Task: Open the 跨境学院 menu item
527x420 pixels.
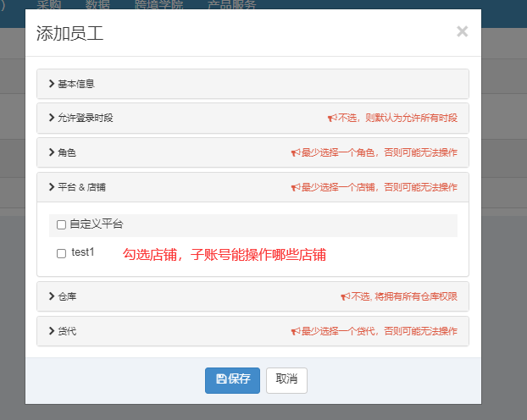Action: pyautogui.click(x=158, y=4)
